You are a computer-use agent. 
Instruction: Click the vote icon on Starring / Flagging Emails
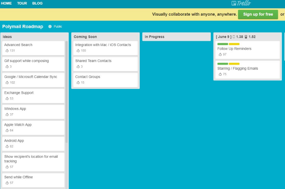pyautogui.click(x=220, y=74)
